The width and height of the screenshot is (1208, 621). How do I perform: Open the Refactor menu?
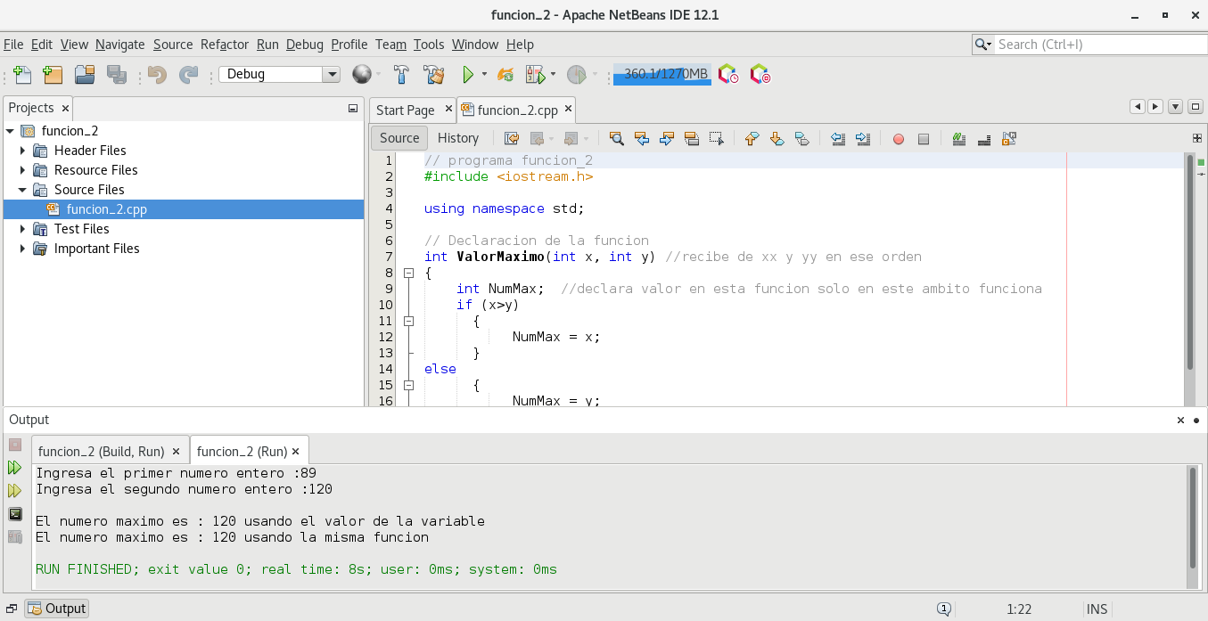tap(225, 45)
